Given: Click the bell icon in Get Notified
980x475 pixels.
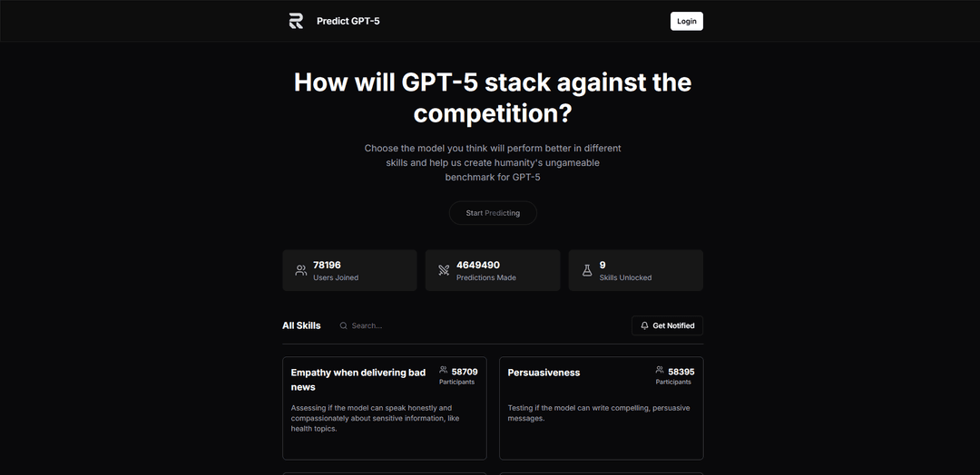Looking at the screenshot, I should [644, 325].
